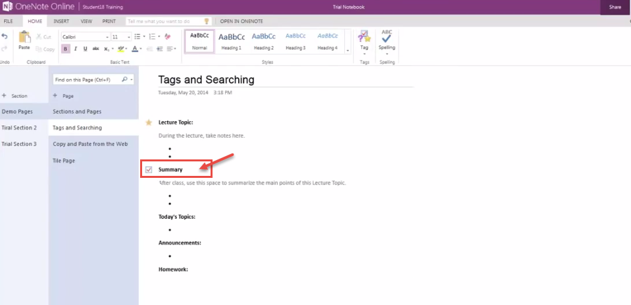The height and width of the screenshot is (305, 631).
Task: Add a new Section with plus icon
Action: 4,96
